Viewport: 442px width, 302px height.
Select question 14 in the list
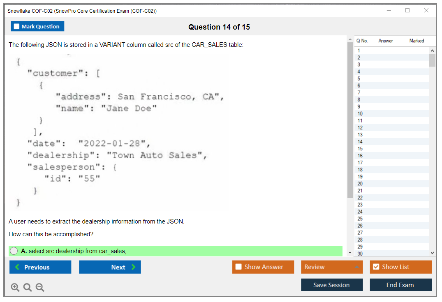(x=360, y=142)
